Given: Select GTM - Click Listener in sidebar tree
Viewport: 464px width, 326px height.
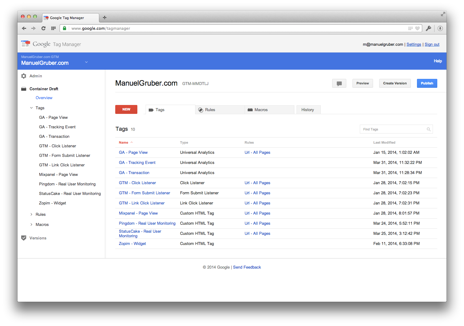Looking at the screenshot, I should pos(57,146).
